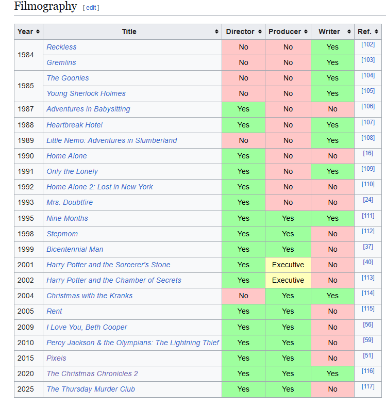386x405 pixels.
Task: Follow reference [16] for Home Alone
Action: (x=368, y=153)
